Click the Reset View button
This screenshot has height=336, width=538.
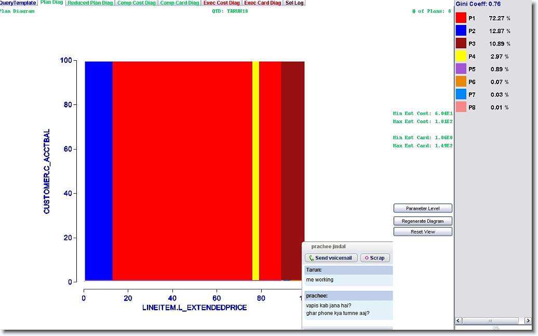(x=423, y=232)
